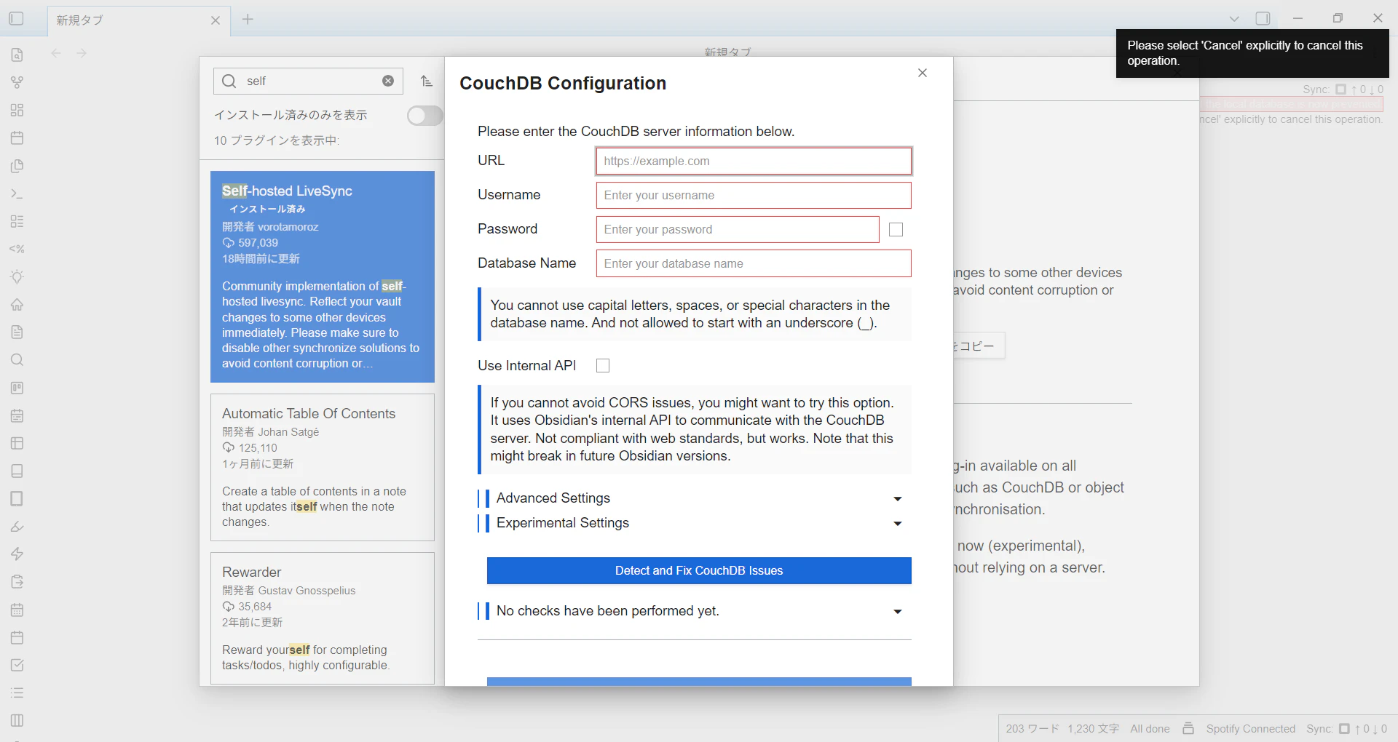Click the highlighter pen ribbon icon
The width and height of the screenshot is (1398, 742).
coord(17,527)
